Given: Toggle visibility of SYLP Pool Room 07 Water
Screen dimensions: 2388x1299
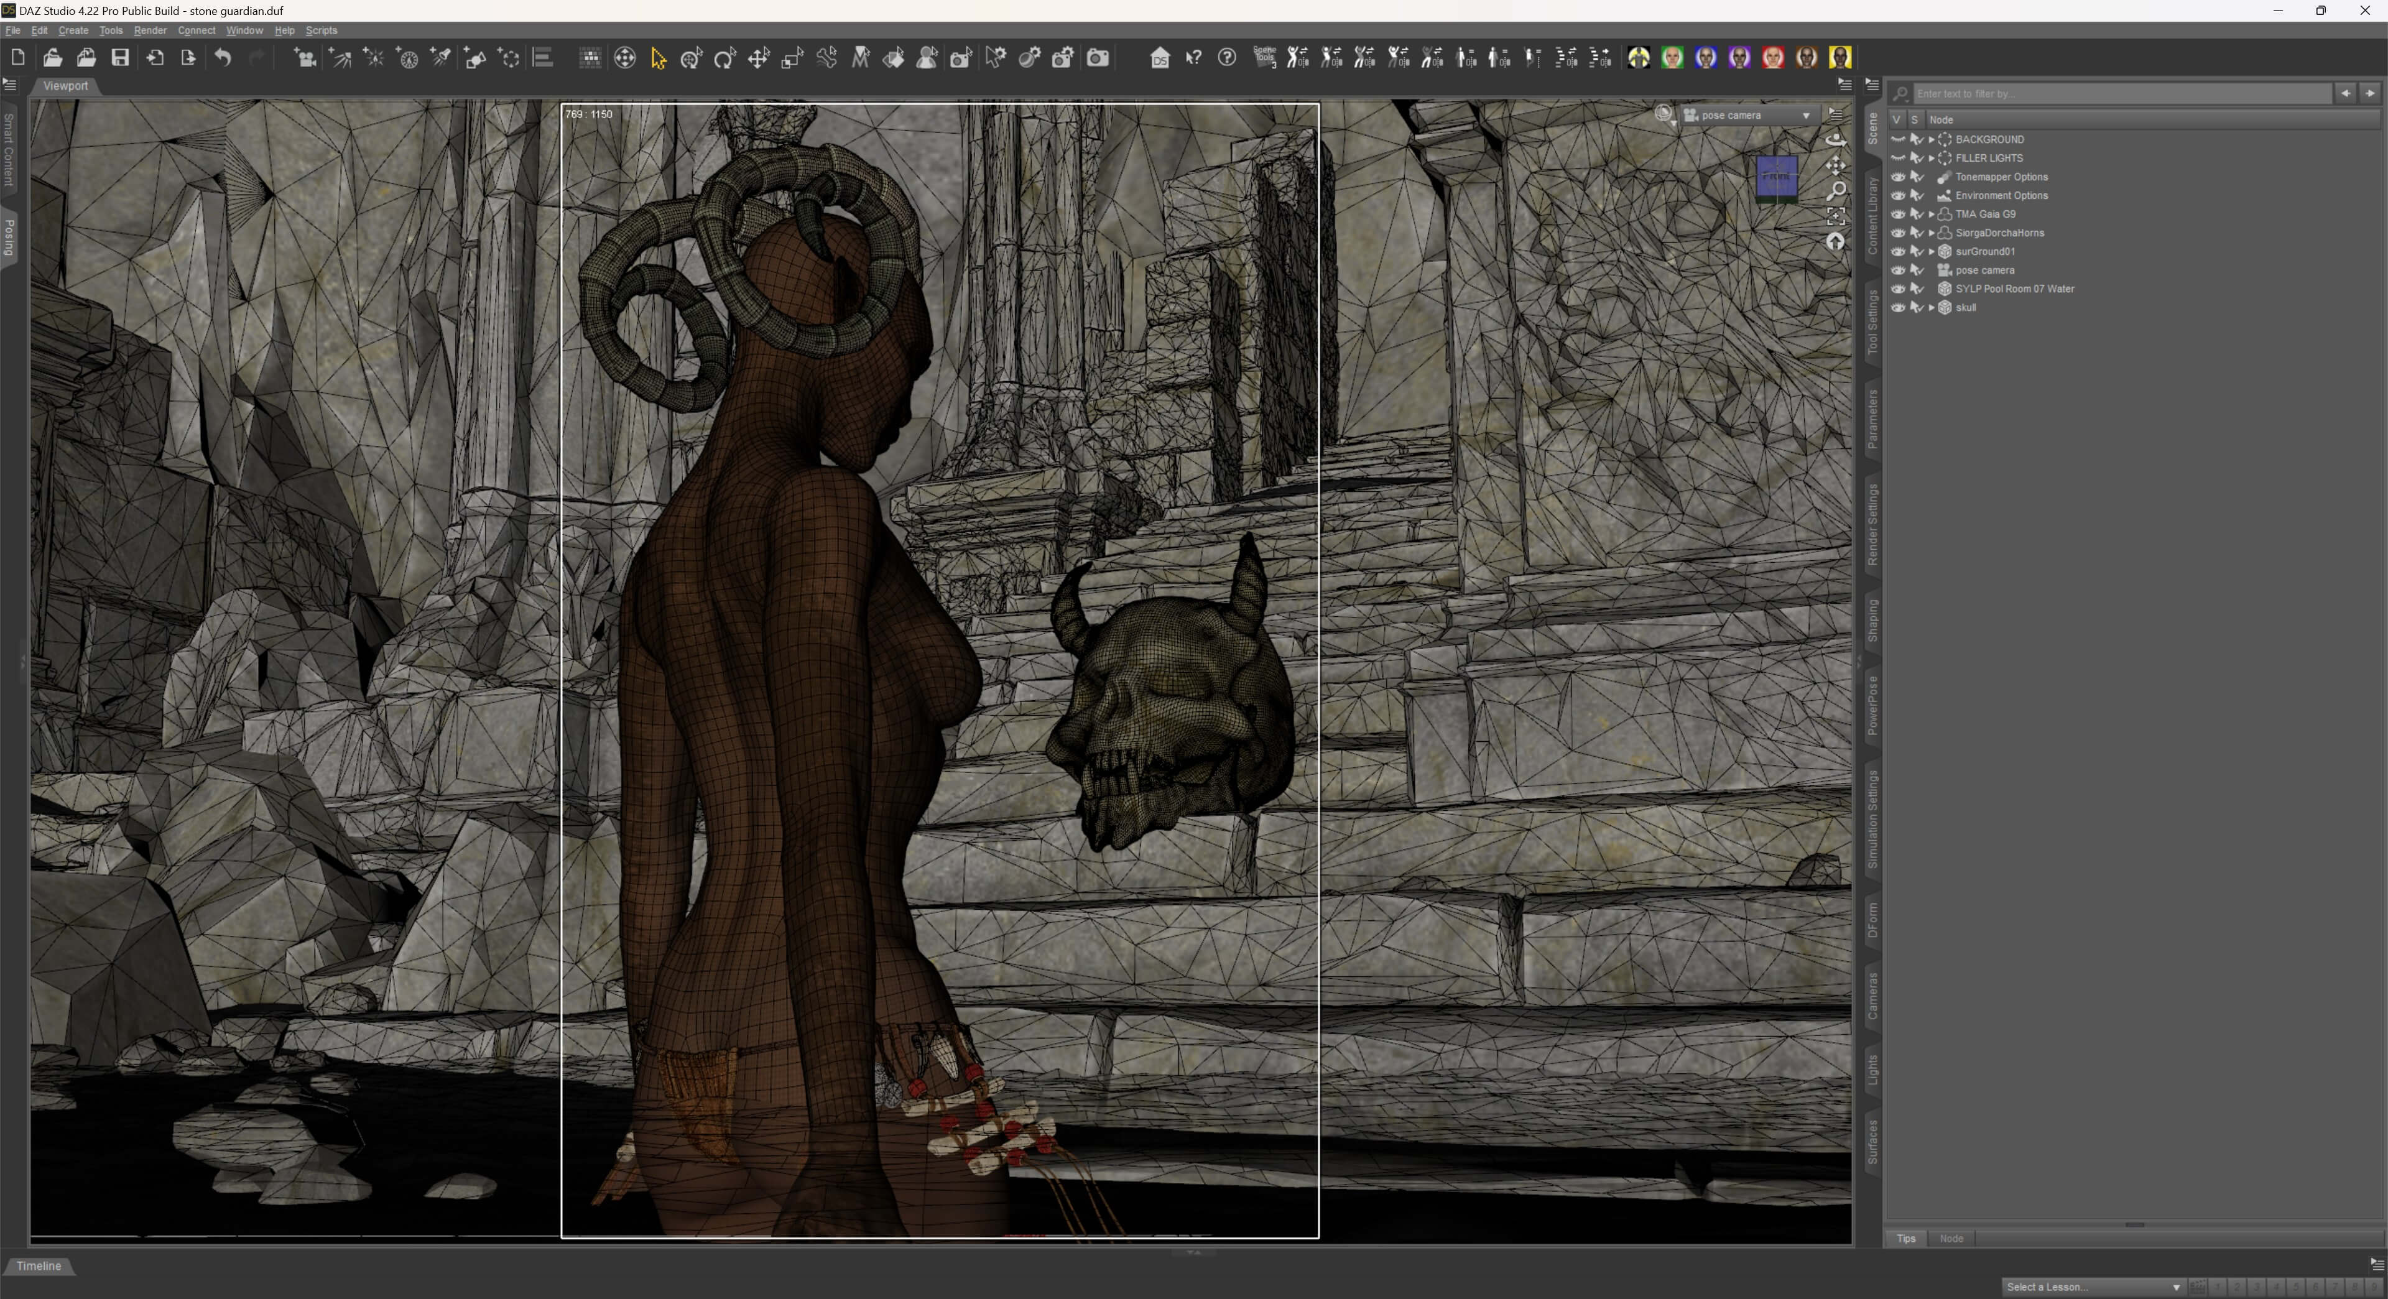Looking at the screenshot, I should 1897,289.
